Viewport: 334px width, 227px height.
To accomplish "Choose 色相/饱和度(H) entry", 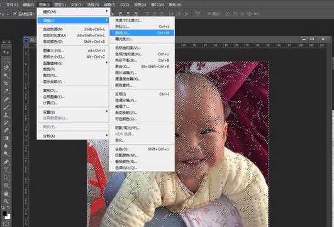I will click(142, 54).
